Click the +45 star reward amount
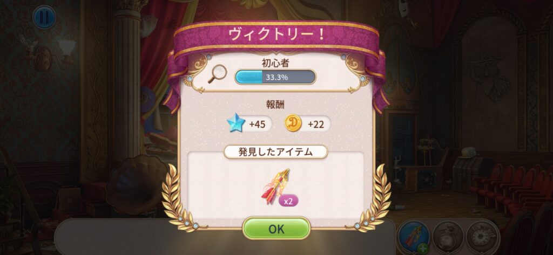Image resolution: width=553 pixels, height=255 pixels. tap(257, 125)
